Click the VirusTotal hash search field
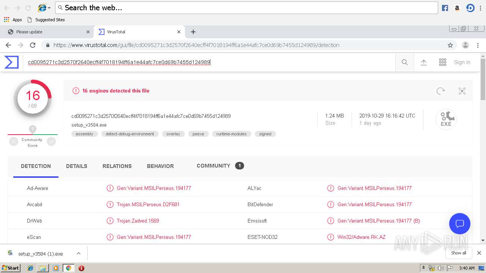 tap(209, 62)
